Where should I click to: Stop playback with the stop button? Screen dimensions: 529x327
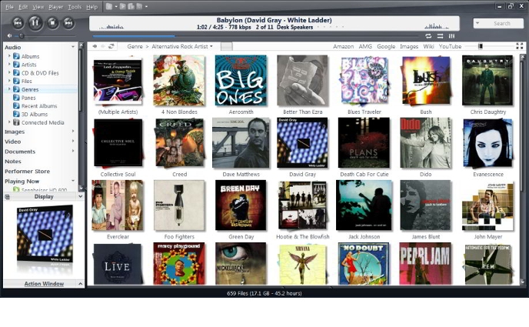[52, 22]
